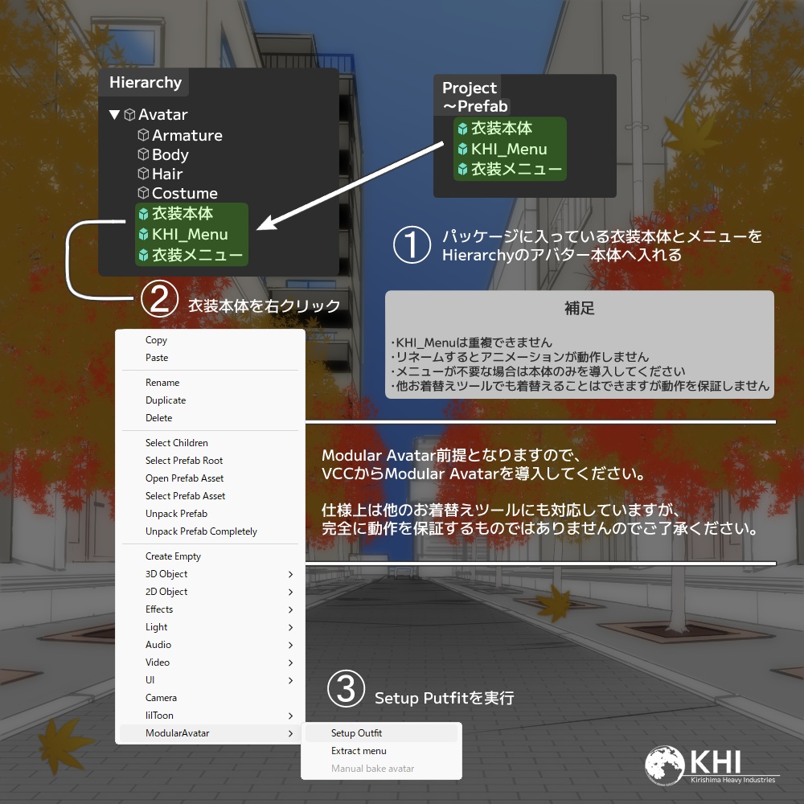This screenshot has height=804, width=804.
Task: Click the Project KHI_Menu prefab cube icon
Action: [x=462, y=150]
